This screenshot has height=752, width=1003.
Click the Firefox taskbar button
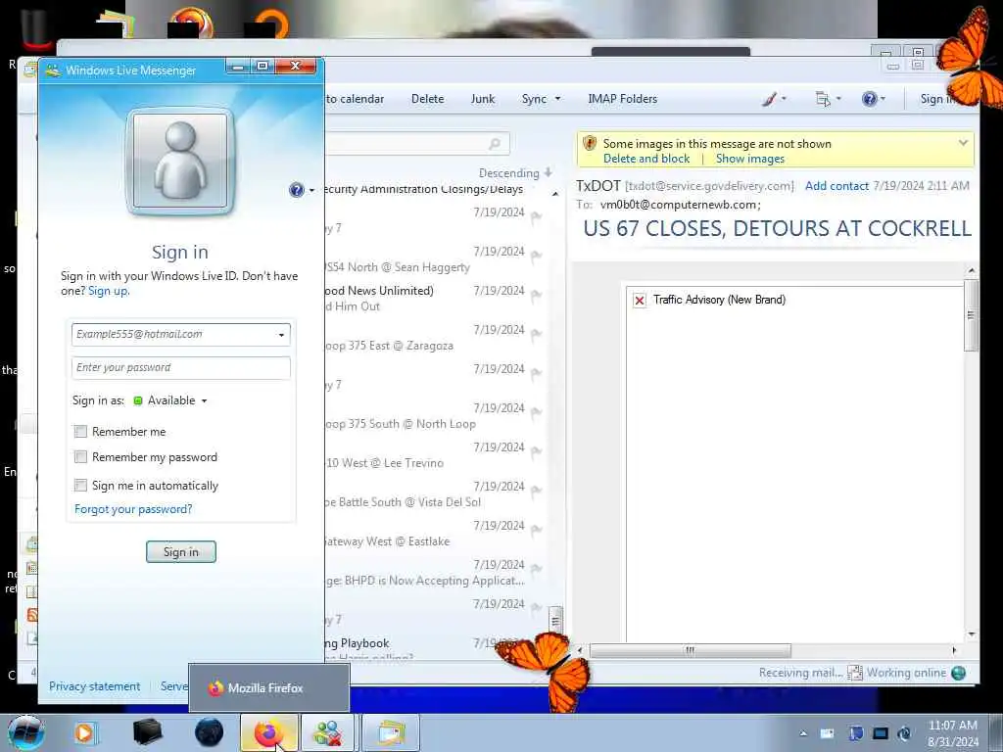coord(269,732)
